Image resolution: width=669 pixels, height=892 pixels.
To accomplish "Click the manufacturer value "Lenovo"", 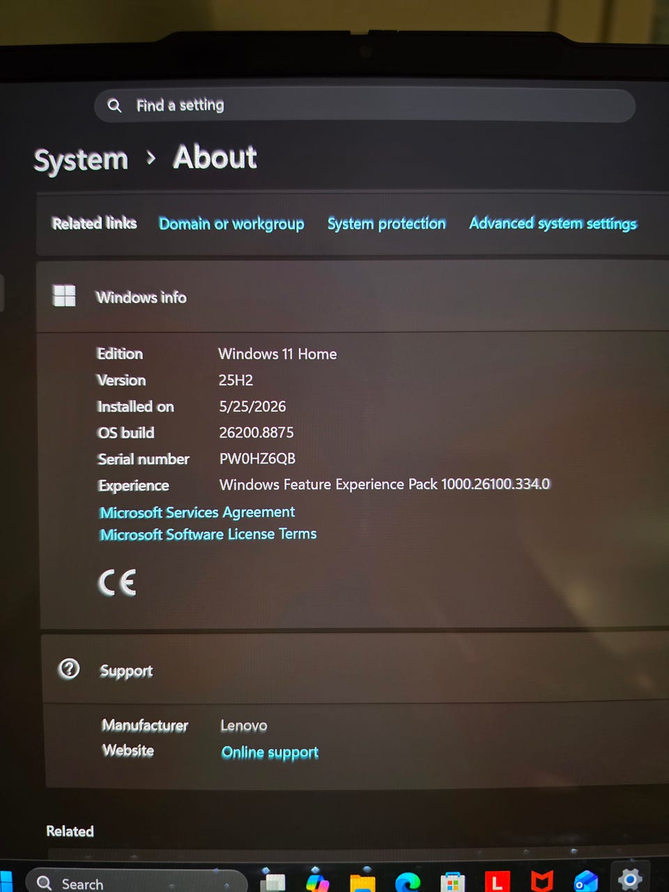I will tap(244, 725).
